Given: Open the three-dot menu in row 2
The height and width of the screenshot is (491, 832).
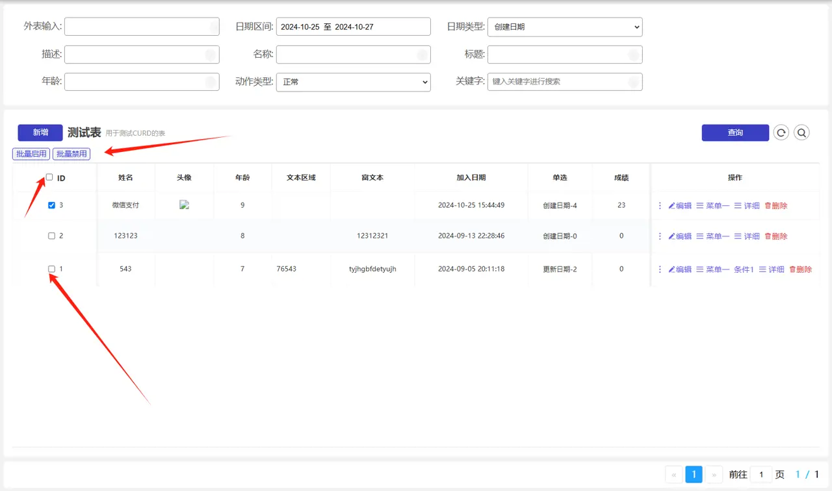Looking at the screenshot, I should [660, 236].
